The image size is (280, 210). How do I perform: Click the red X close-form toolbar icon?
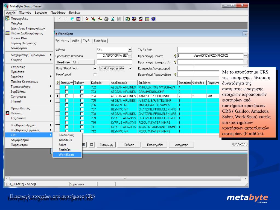(78, 19)
